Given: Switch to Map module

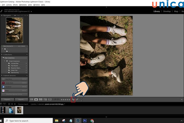Looking at the screenshot, I should pos(176,11).
